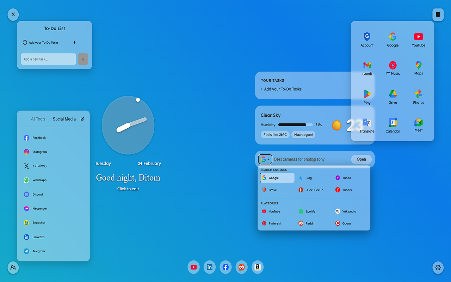Screen dimensions: 451x282
Task: Click the humidity progress bar
Action: pyautogui.click(x=295, y=125)
